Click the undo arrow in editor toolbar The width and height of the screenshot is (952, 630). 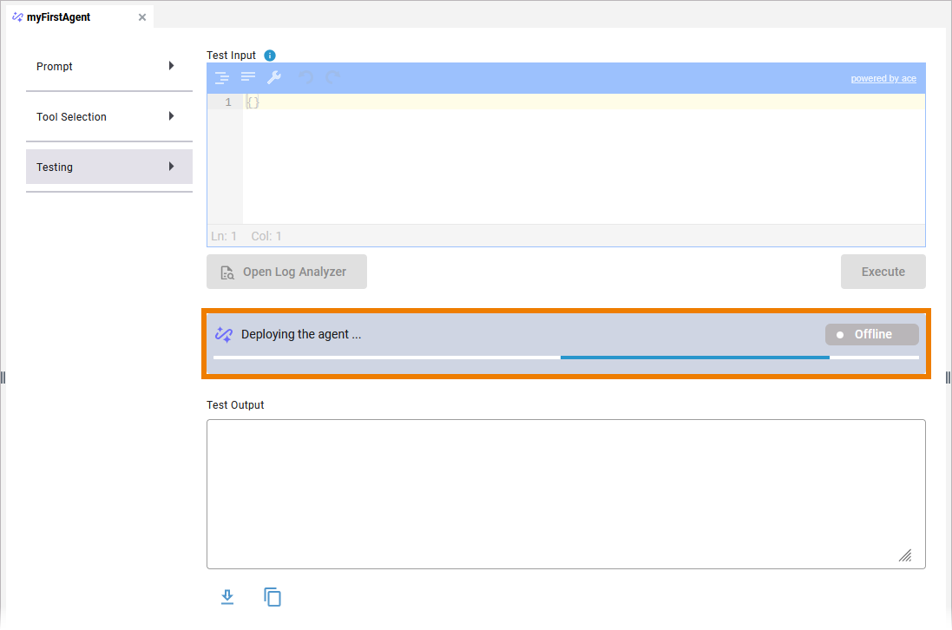(305, 78)
